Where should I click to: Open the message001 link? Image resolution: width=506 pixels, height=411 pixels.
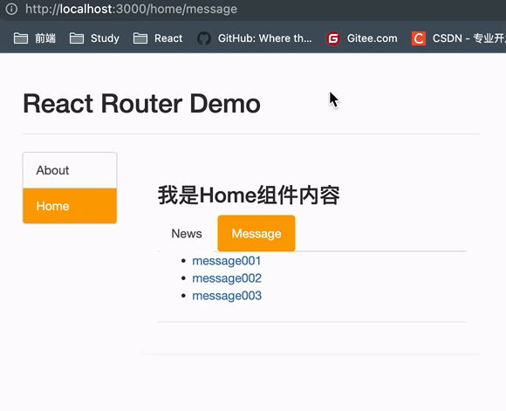pos(227,261)
